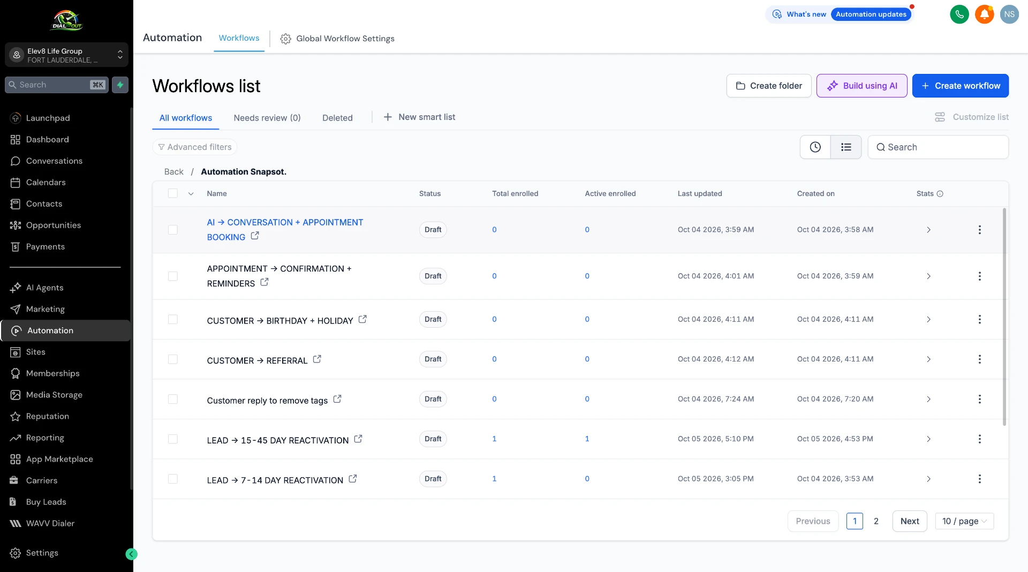The width and height of the screenshot is (1028, 572).
Task: Check the CUSTOMER → REFERRAL checkbox
Action: [x=172, y=359]
